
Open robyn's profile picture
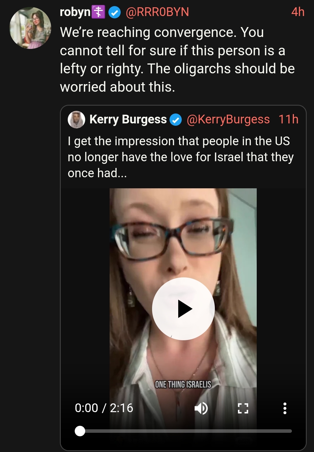click(x=30, y=28)
